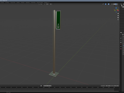Switch to rendered viewport shading
The width and height of the screenshot is (124, 93).
point(117,4)
